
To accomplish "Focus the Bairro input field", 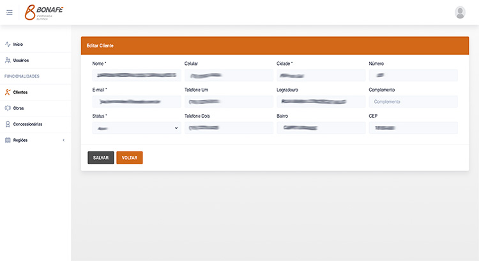I will tap(321, 128).
